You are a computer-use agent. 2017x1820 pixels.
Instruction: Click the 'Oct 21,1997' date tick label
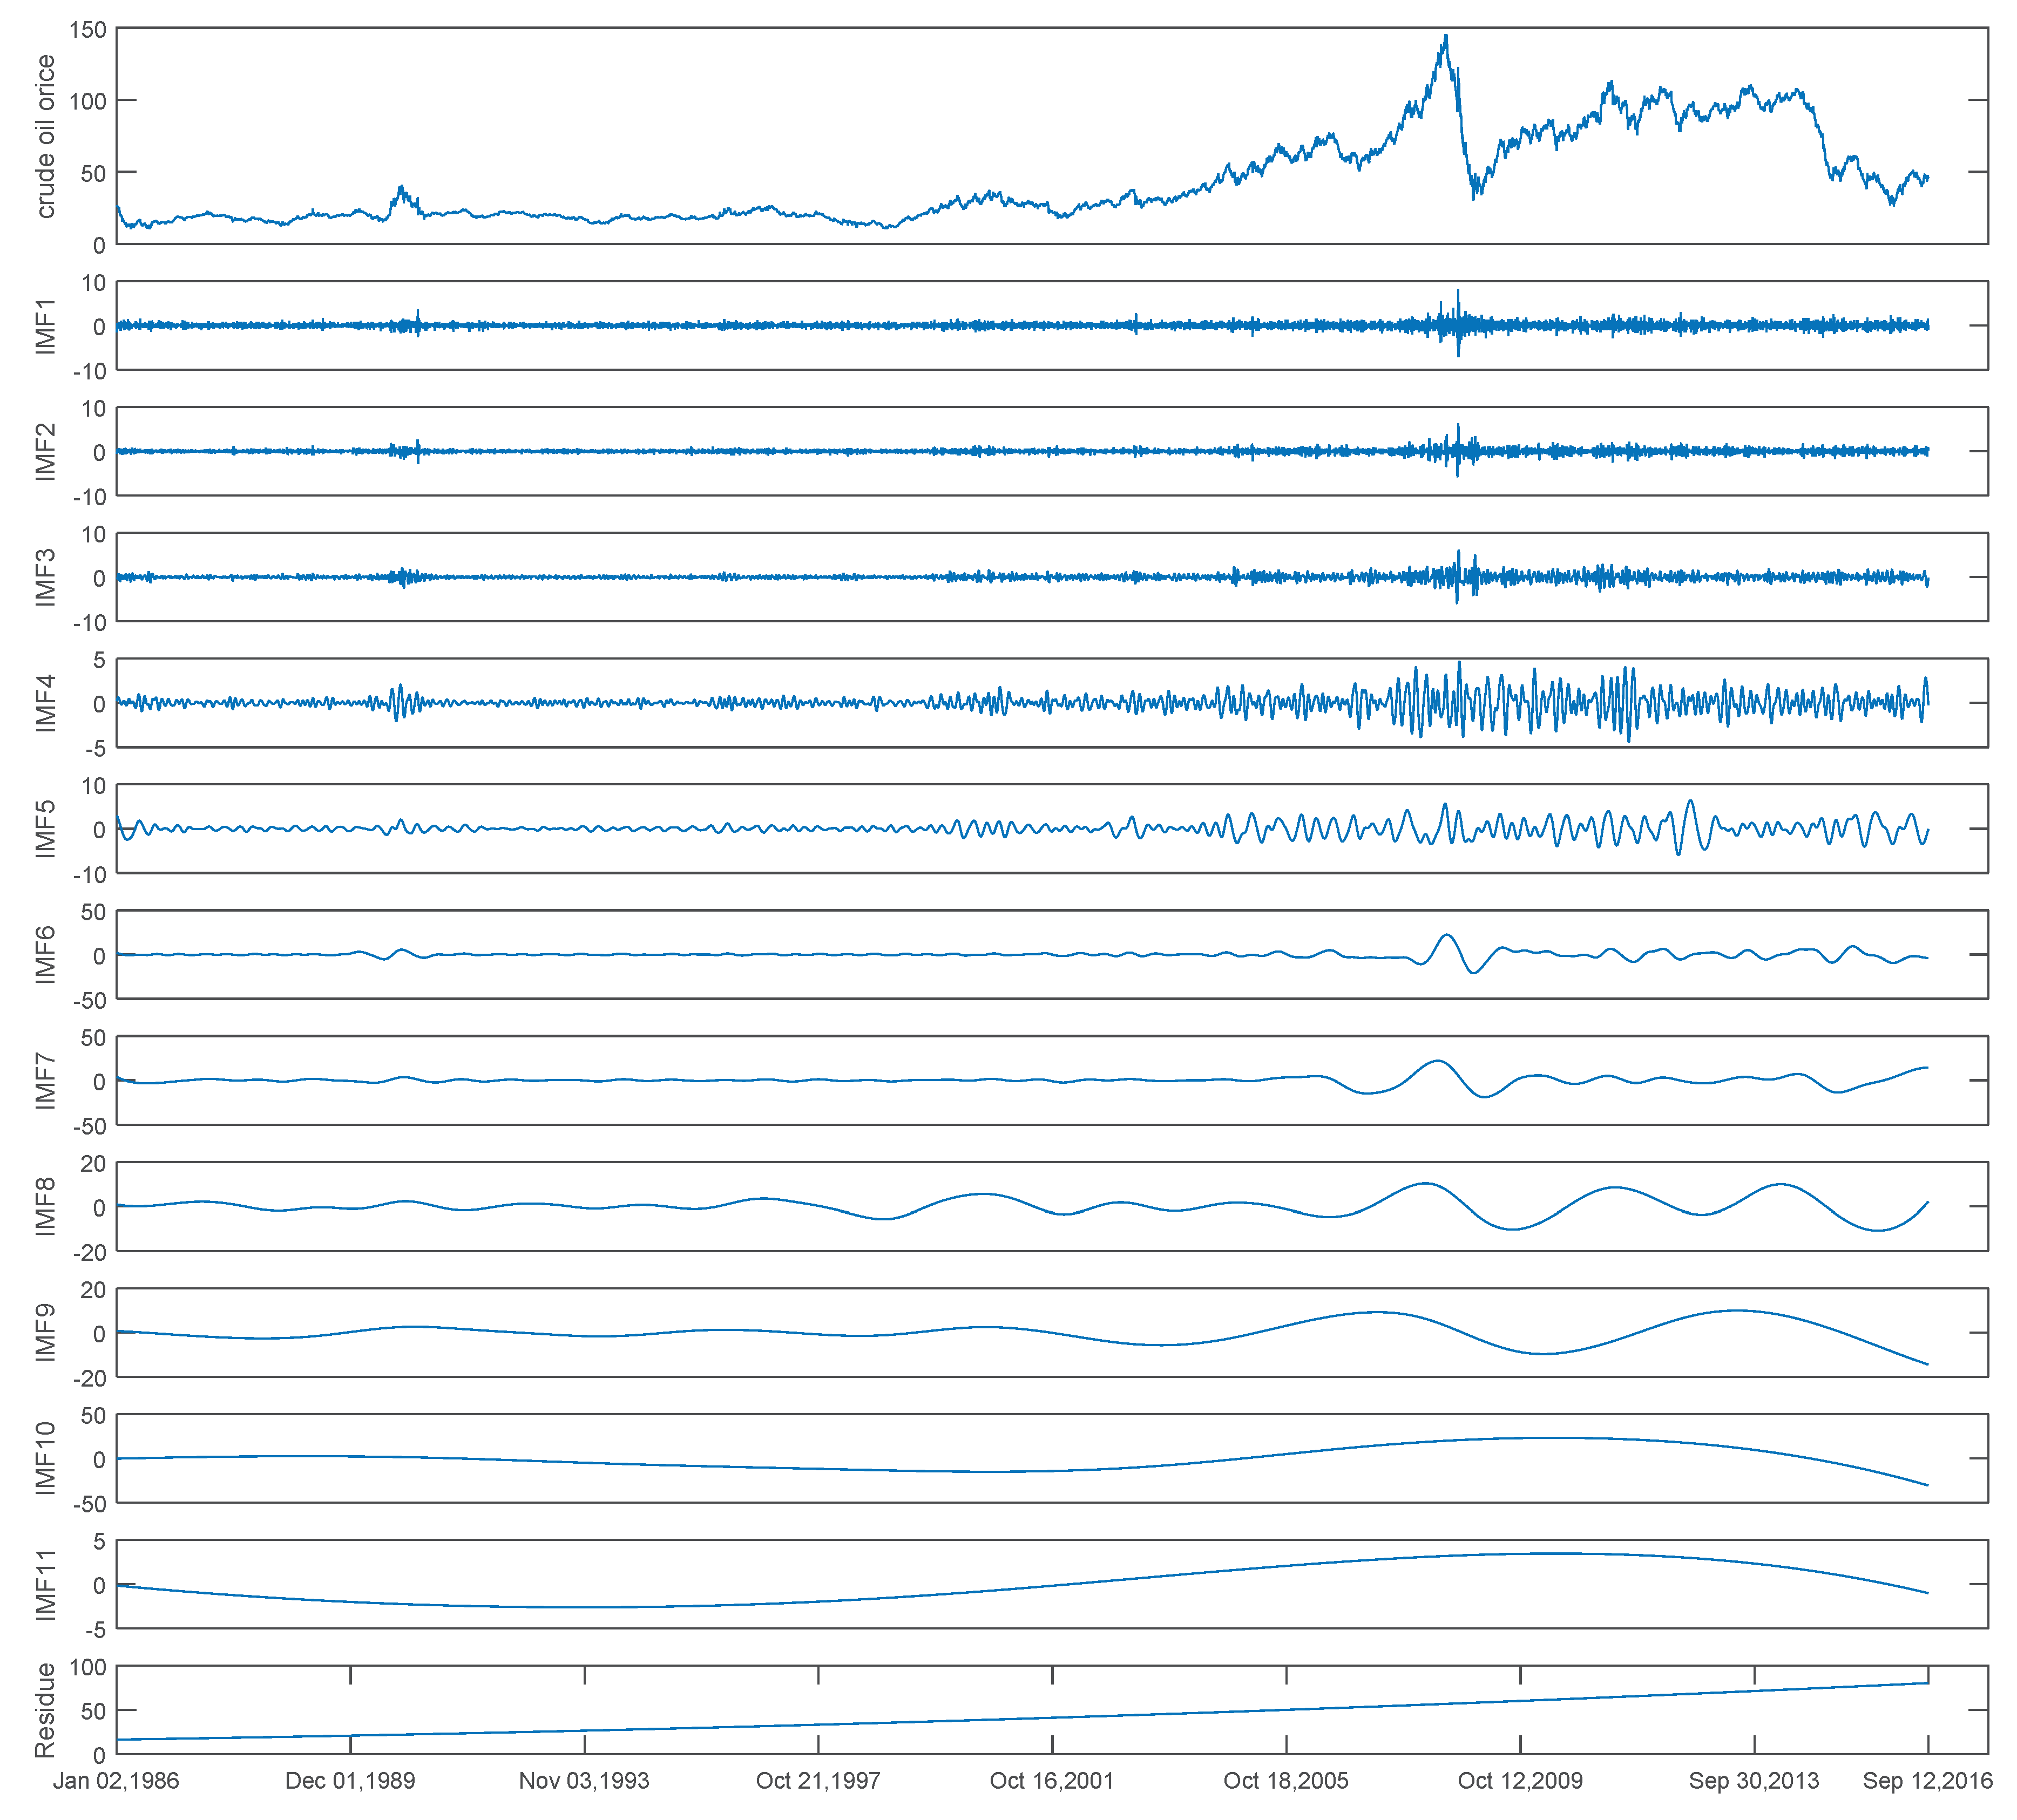tap(818, 1781)
